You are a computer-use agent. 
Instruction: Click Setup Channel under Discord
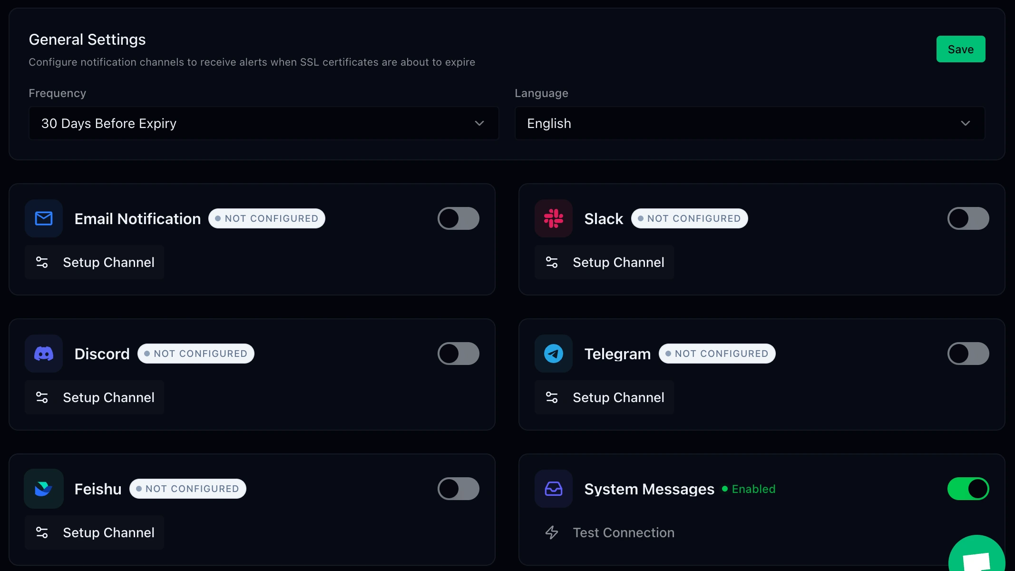[95, 397]
